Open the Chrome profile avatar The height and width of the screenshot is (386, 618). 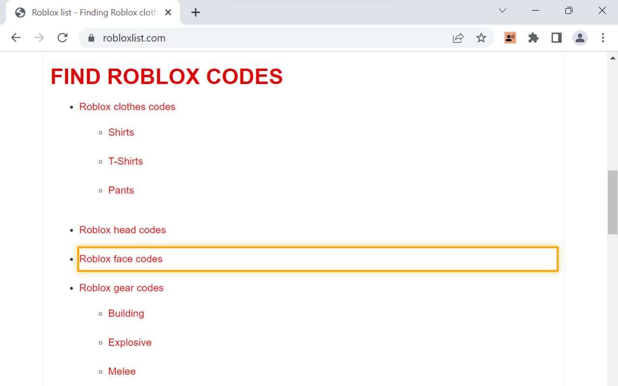(580, 38)
